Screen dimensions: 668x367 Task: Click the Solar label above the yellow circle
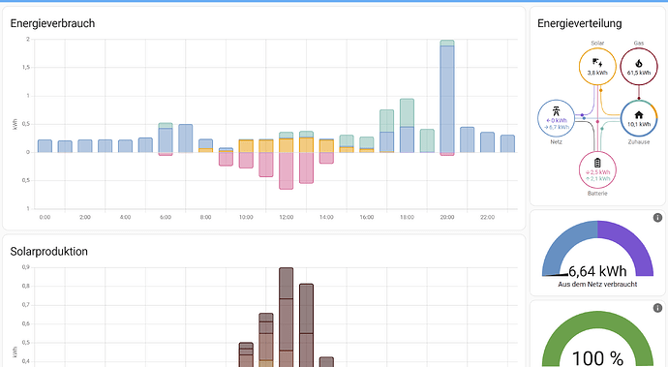(x=597, y=43)
